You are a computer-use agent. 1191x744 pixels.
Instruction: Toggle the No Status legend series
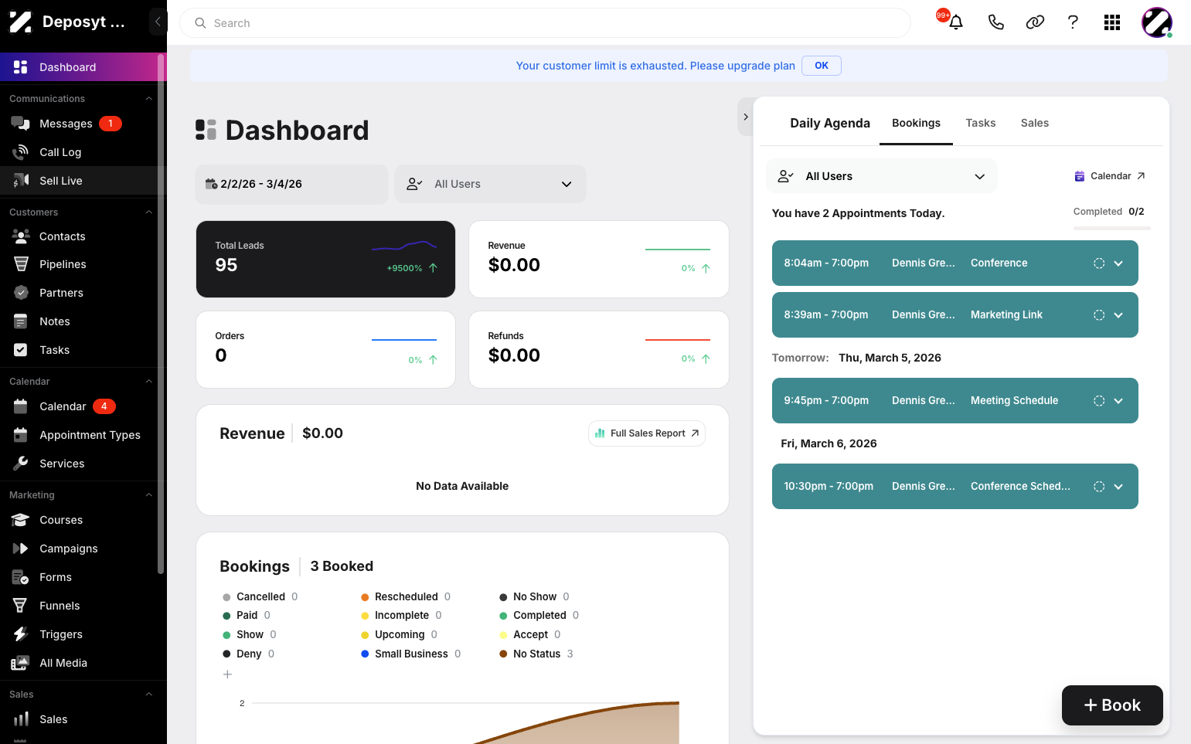[x=536, y=654]
